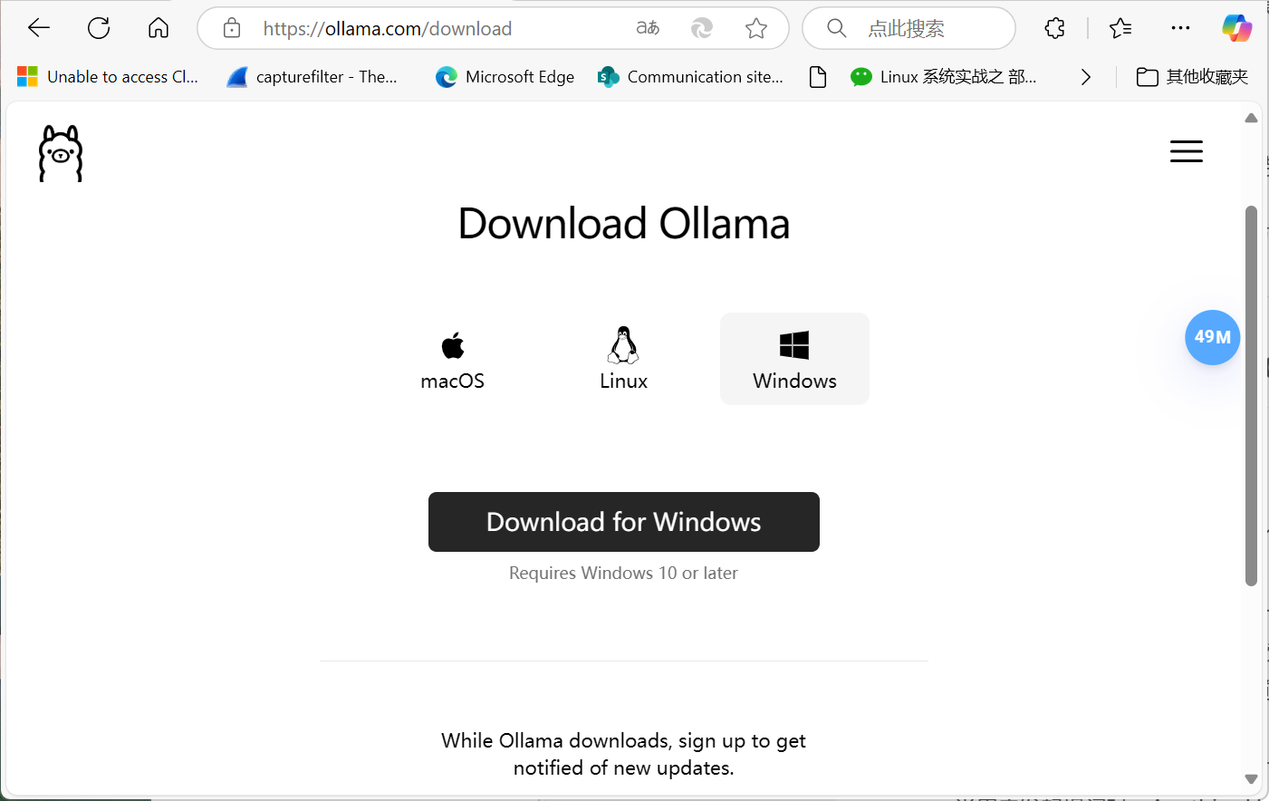
Task: Open the browser extensions puzzle icon
Action: [x=1055, y=28]
